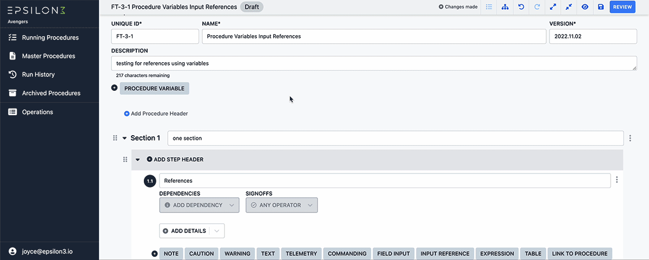Click the REVIEW button
This screenshot has height=260, width=649.
623,7
